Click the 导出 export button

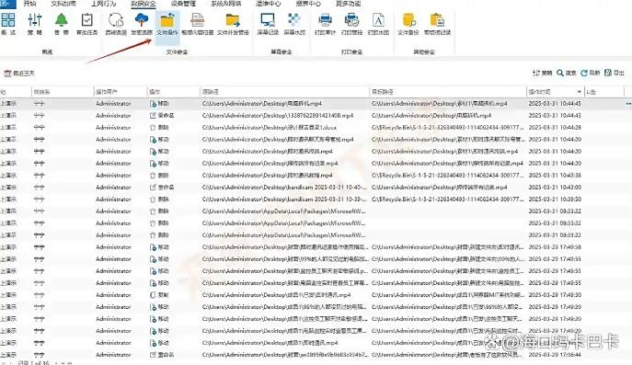[615, 73]
